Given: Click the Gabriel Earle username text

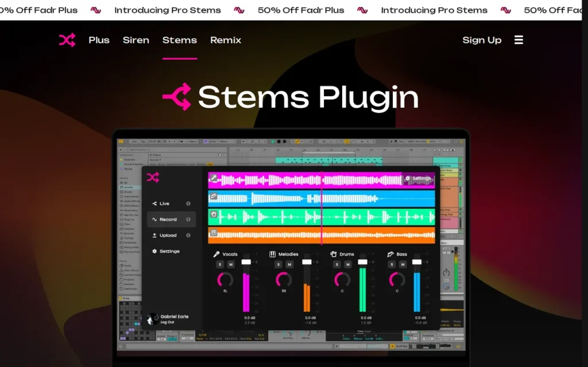Looking at the screenshot, I should click(175, 317).
